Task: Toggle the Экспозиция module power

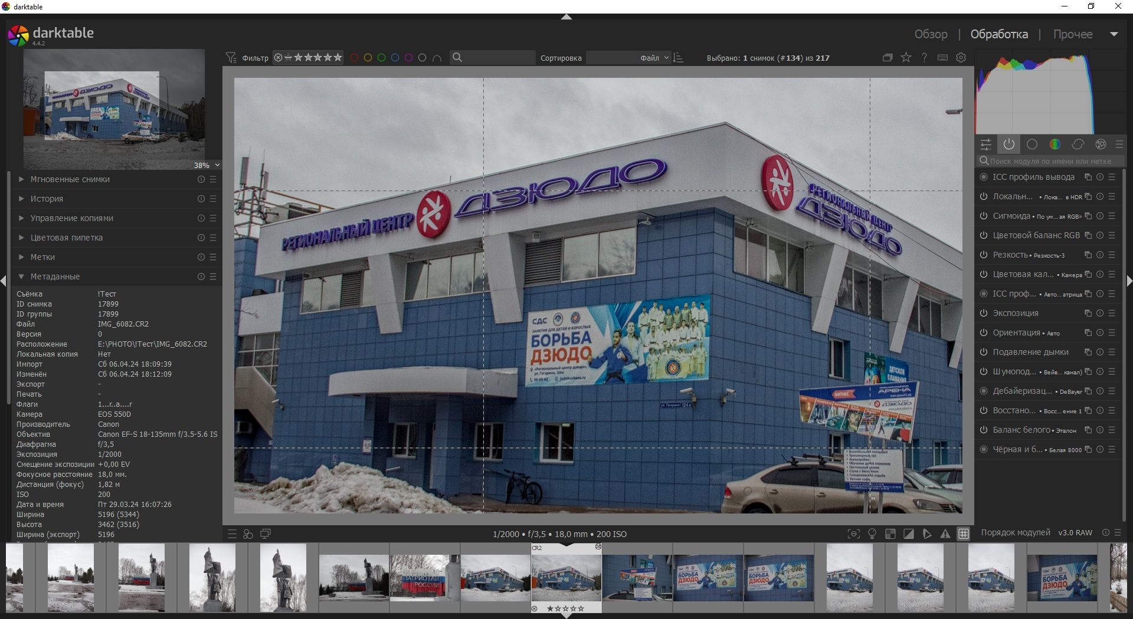Action: [984, 313]
